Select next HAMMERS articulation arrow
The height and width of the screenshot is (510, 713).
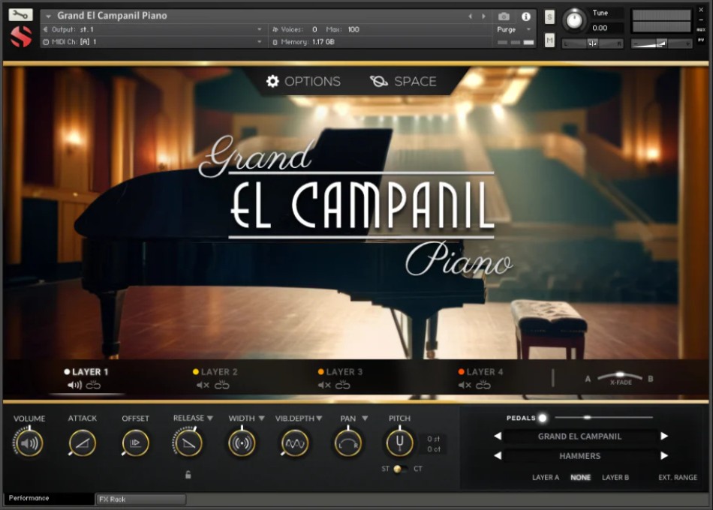coord(664,456)
